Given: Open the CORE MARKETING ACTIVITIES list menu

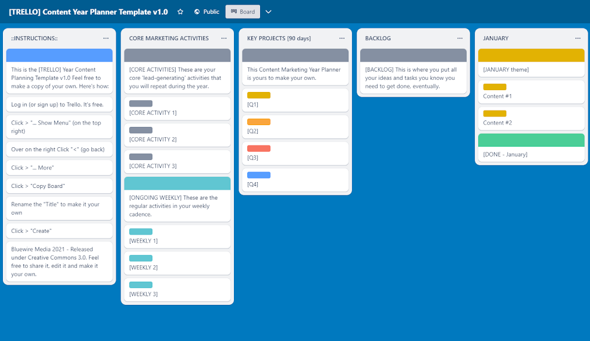Looking at the screenshot, I should click(224, 38).
